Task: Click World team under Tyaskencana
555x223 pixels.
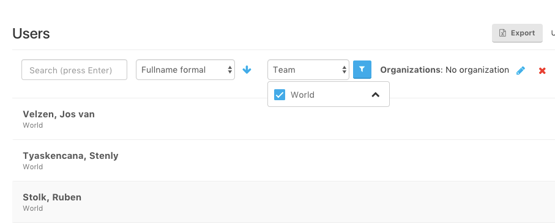Action: coord(33,166)
